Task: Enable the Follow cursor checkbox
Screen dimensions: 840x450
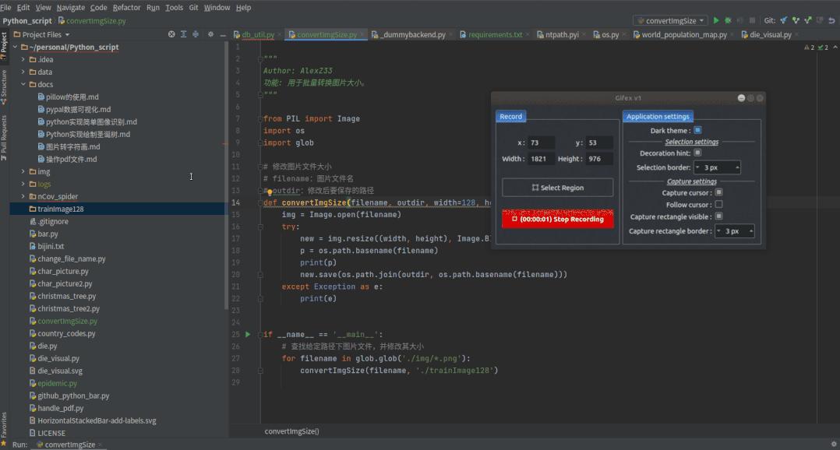Action: 719,205
